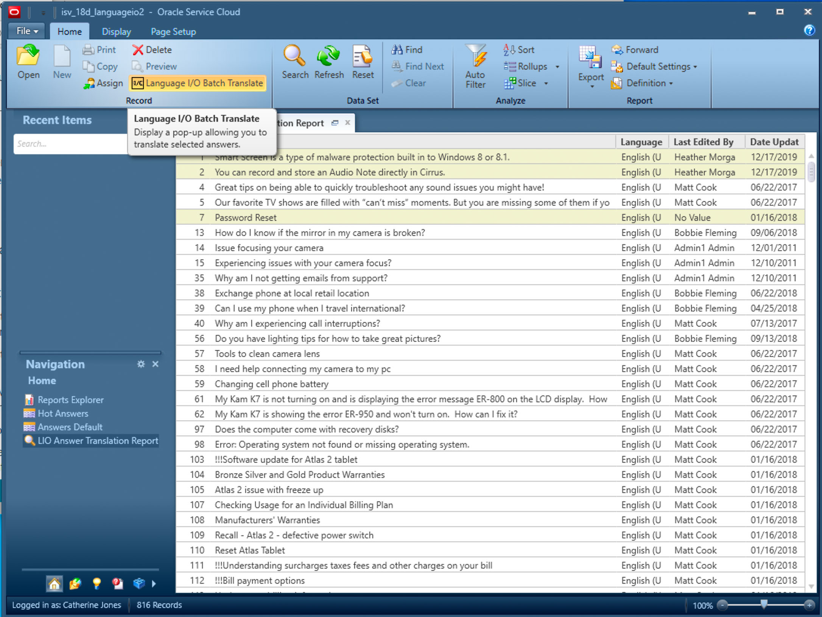Click the red Delete icon

point(138,50)
